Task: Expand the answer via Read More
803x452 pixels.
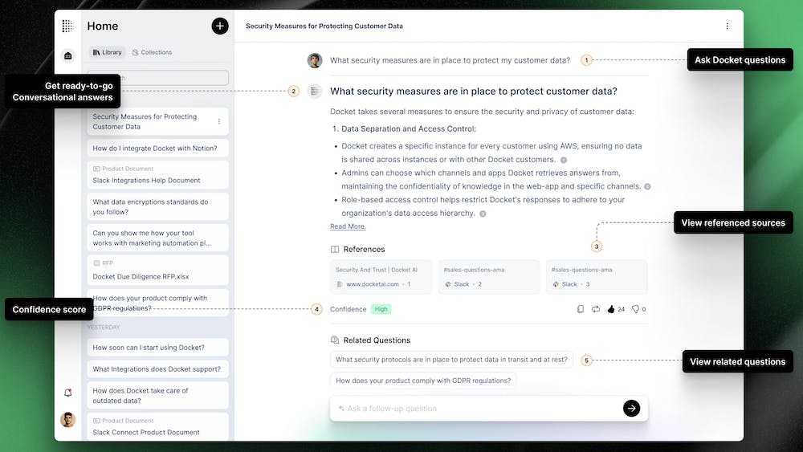Action: [x=348, y=226]
